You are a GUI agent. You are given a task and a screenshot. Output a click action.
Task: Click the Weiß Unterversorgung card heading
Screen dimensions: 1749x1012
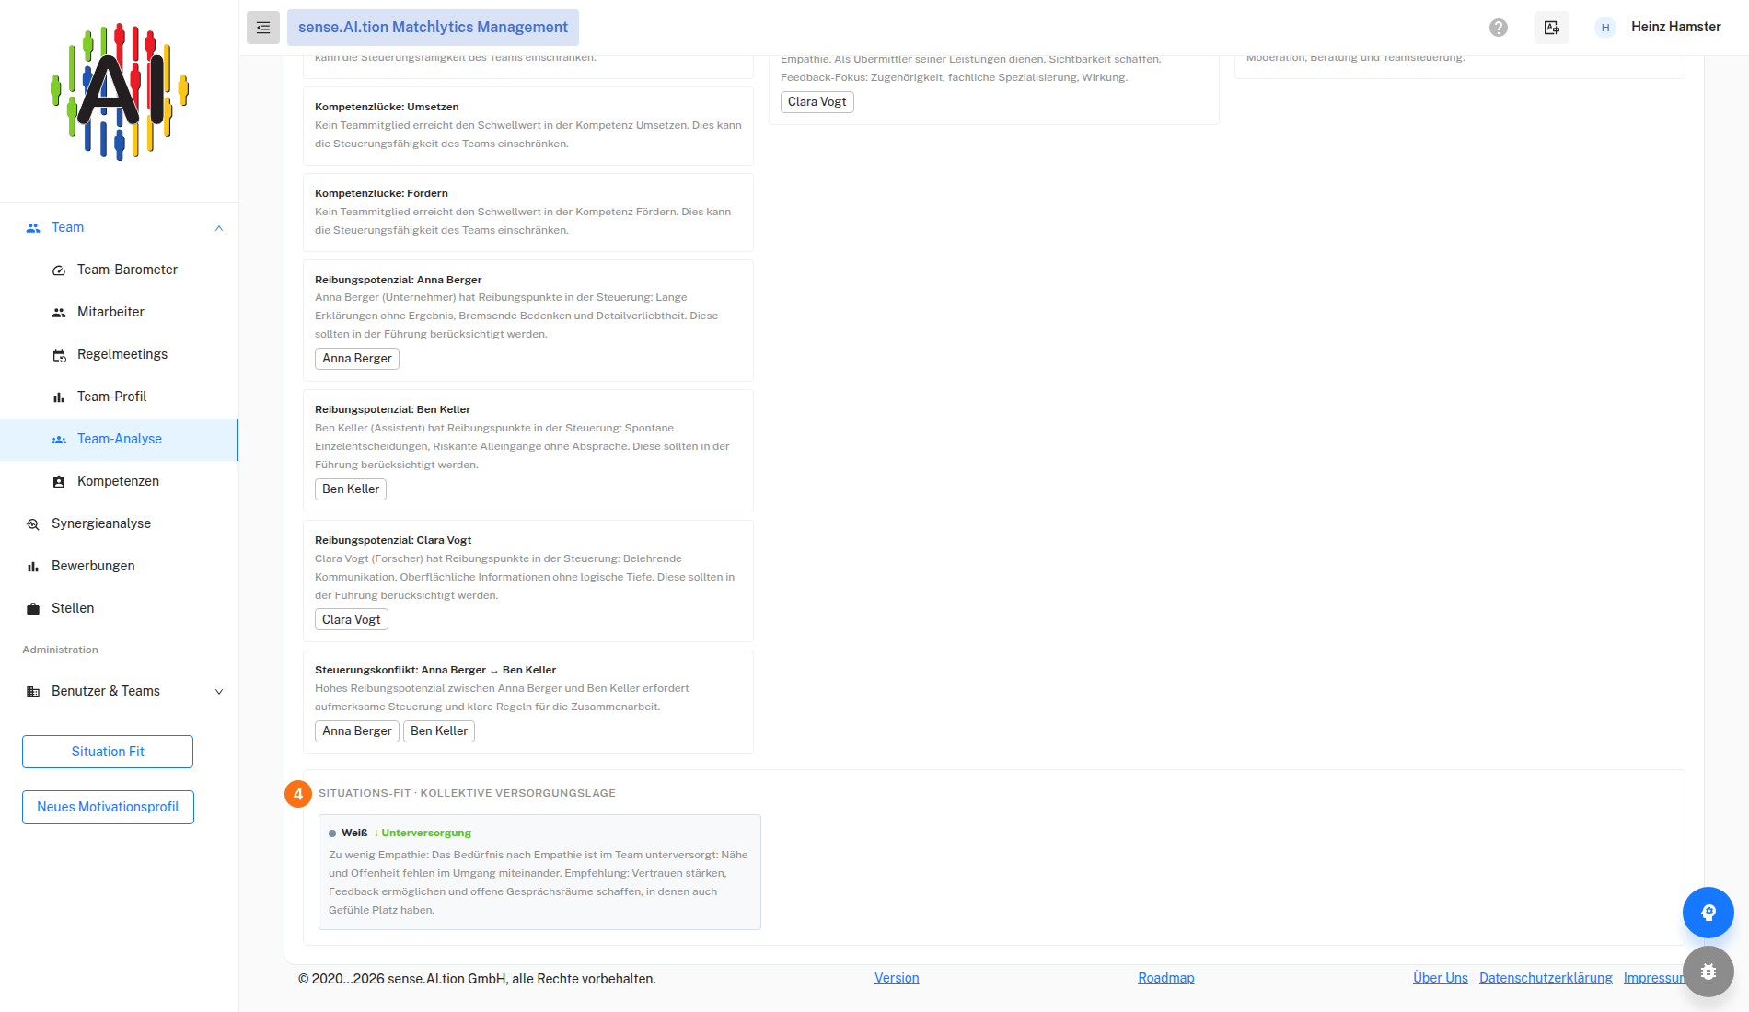(x=400, y=833)
